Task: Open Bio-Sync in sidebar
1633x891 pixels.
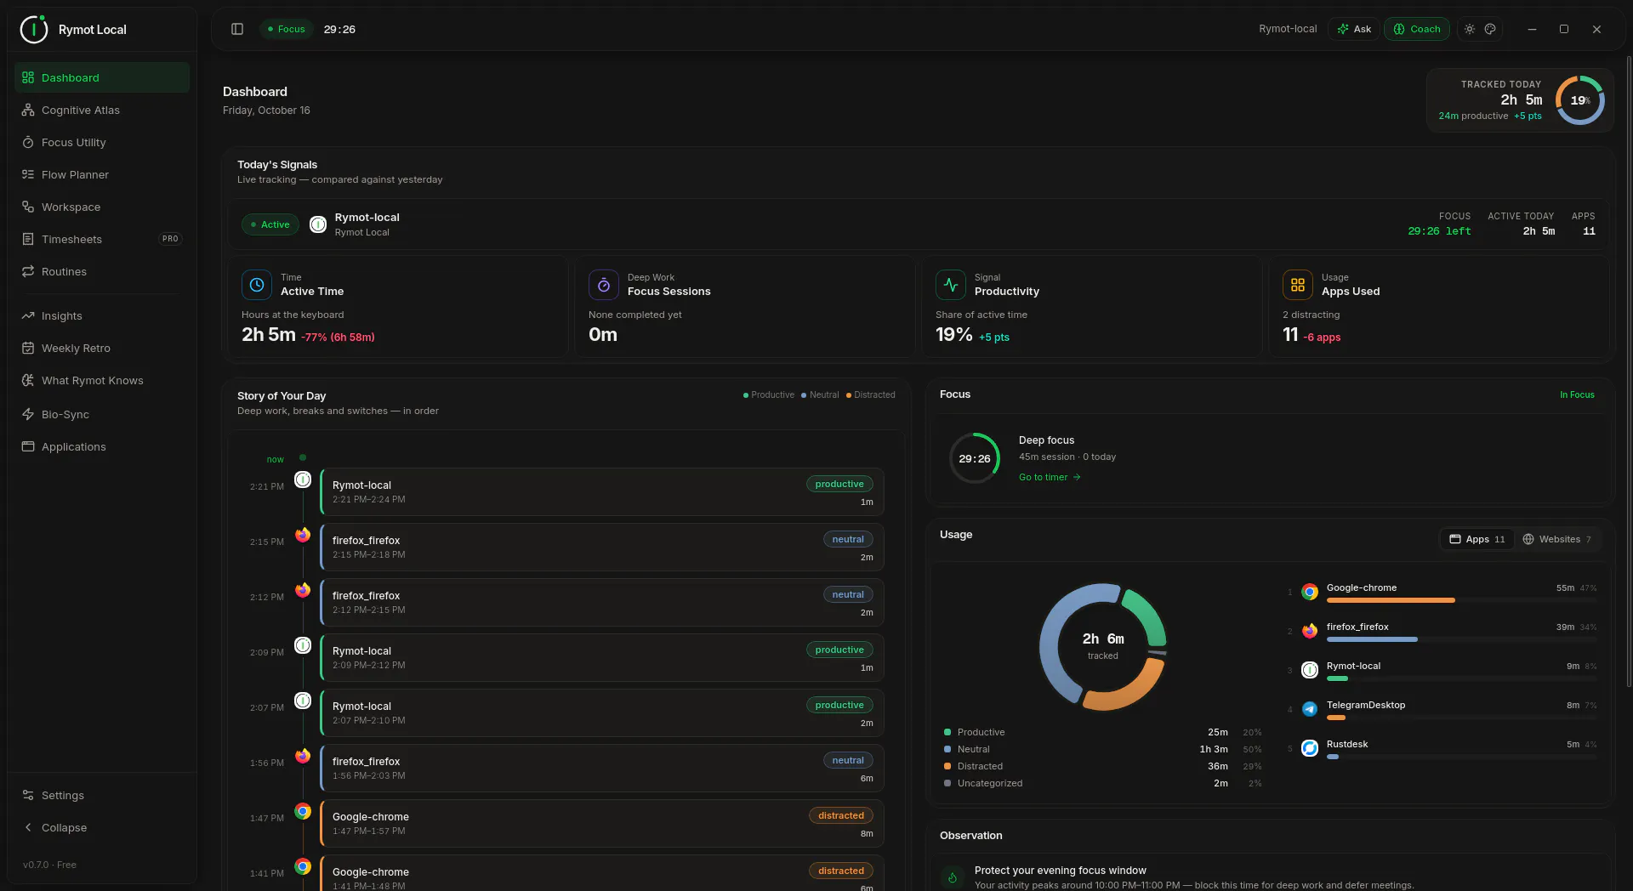Action: coord(102,414)
